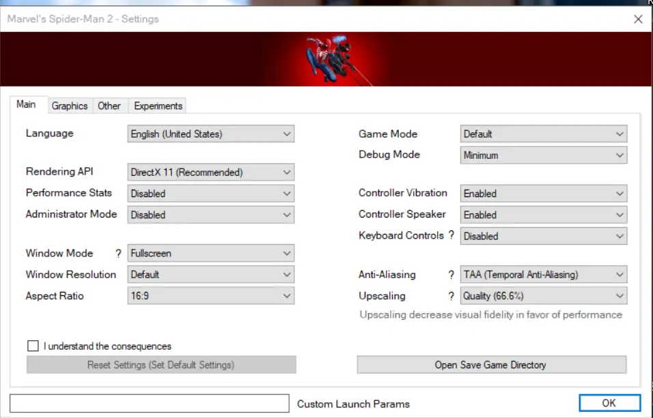Click the Window Mode help question mark
653x418 pixels.
118,253
